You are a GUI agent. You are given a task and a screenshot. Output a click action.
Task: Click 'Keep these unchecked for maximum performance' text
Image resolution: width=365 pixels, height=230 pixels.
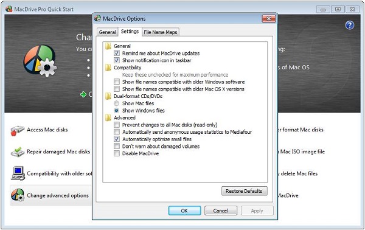(x=175, y=75)
